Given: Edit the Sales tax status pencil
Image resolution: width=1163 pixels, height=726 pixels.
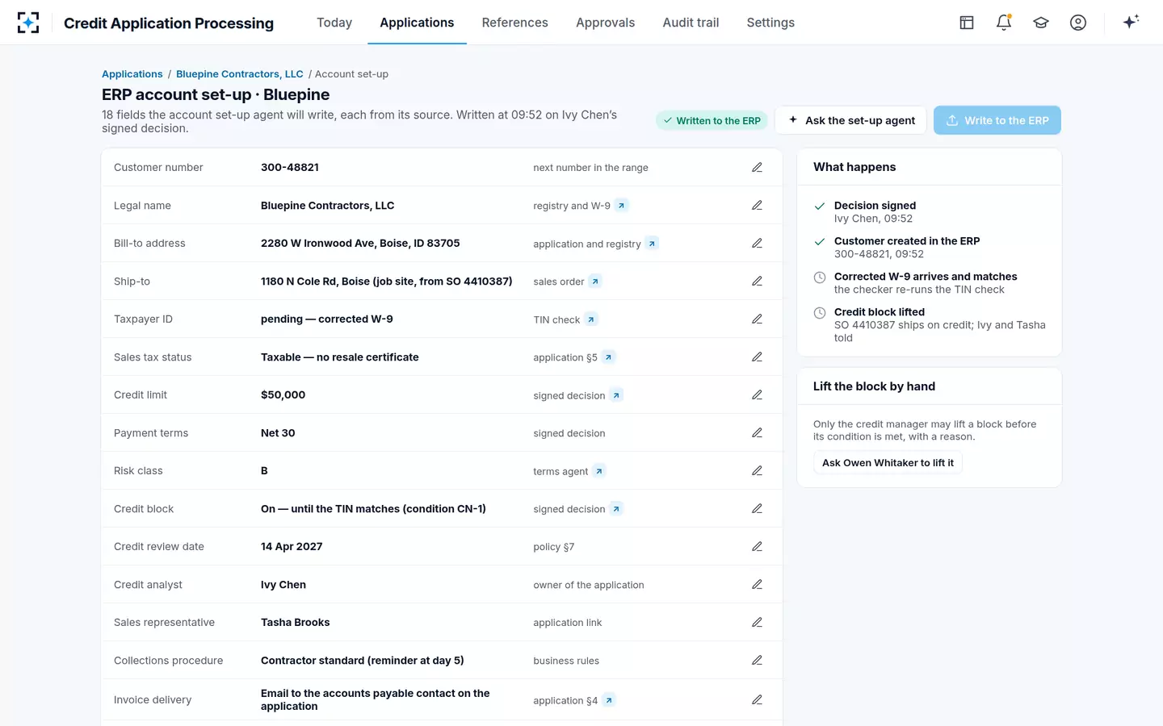Looking at the screenshot, I should (x=757, y=357).
